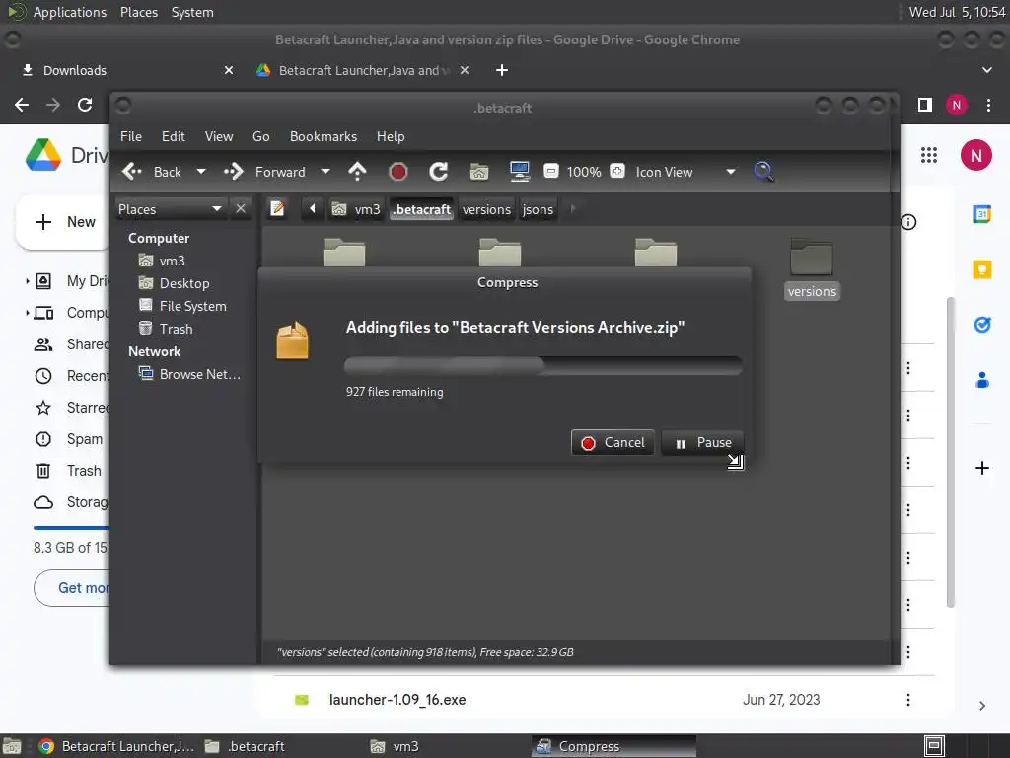Switch to the Downloads tab in Chrome
1010x758 pixels.
click(x=127, y=70)
